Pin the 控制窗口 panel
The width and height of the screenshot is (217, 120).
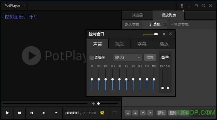(163, 34)
